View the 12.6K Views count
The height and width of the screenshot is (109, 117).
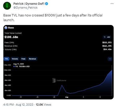tap(43, 105)
